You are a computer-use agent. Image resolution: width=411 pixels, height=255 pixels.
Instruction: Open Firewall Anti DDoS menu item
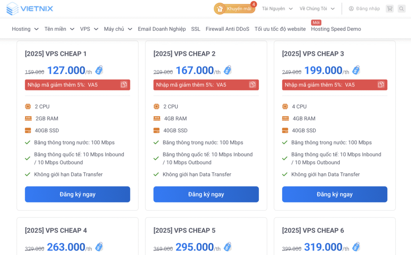click(227, 29)
